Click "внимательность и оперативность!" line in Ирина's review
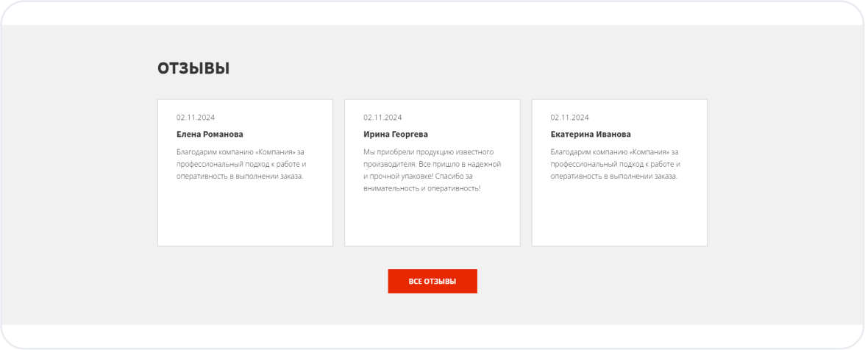Image resolution: width=865 pixels, height=350 pixels. click(421, 188)
